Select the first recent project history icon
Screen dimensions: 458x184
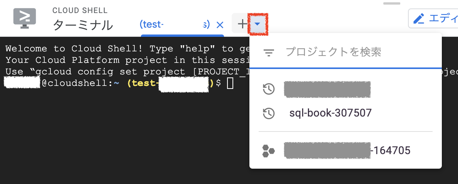[269, 89]
